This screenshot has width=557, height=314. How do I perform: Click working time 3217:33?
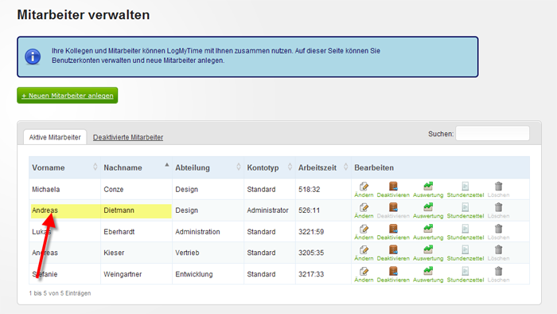(311, 274)
